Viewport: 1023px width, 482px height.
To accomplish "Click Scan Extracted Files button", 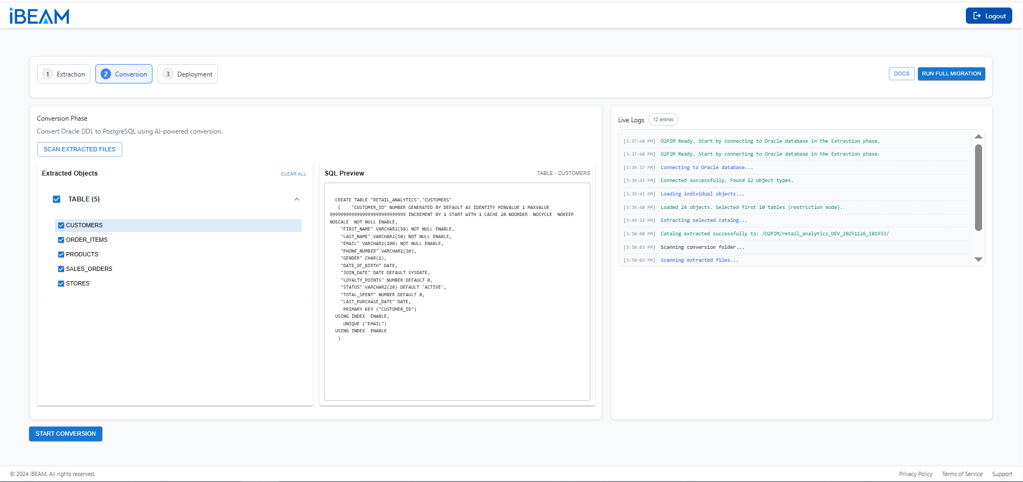I will pyautogui.click(x=80, y=149).
